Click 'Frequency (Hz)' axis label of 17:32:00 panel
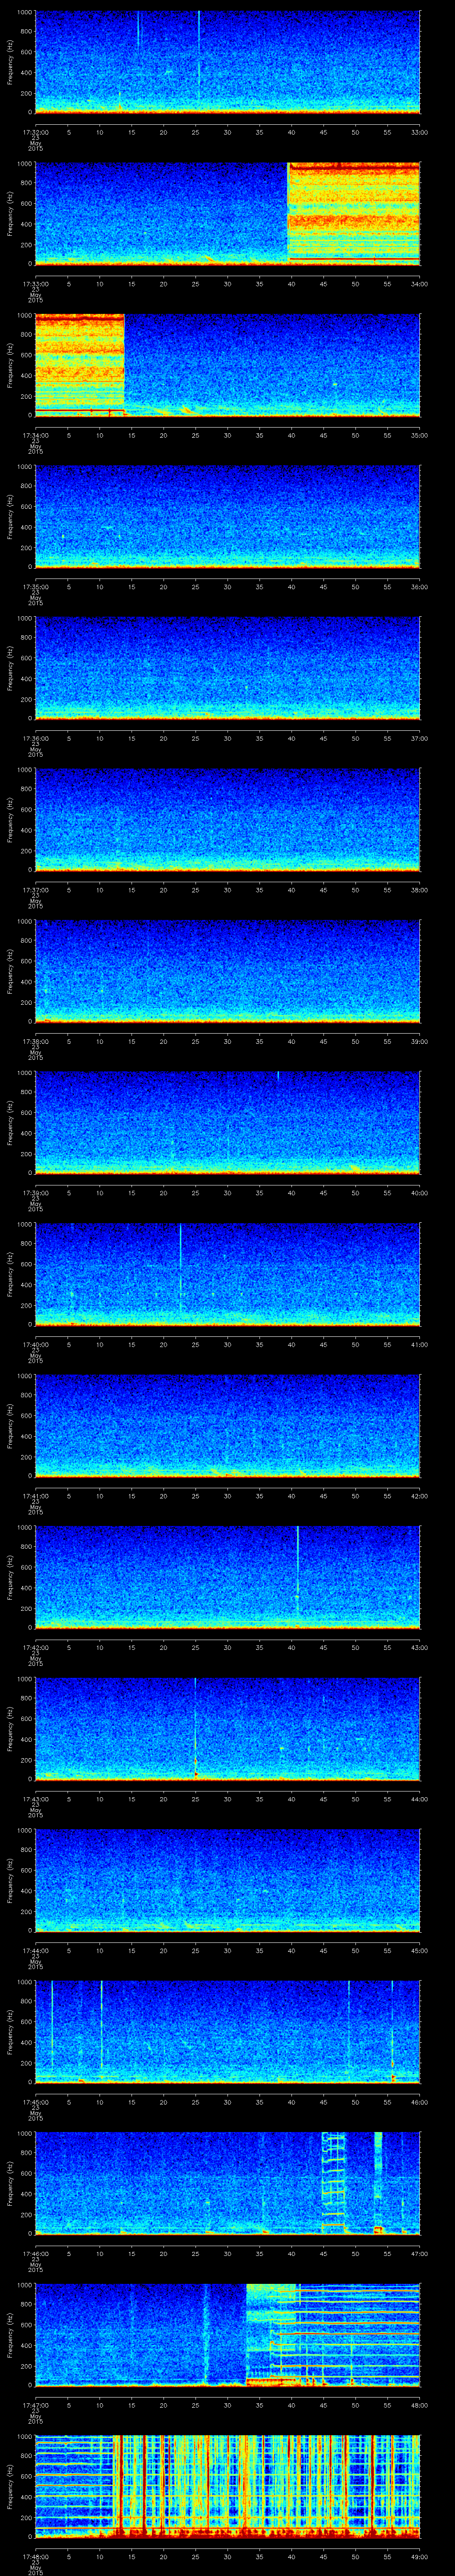The width and height of the screenshot is (455, 2576). tap(10, 62)
